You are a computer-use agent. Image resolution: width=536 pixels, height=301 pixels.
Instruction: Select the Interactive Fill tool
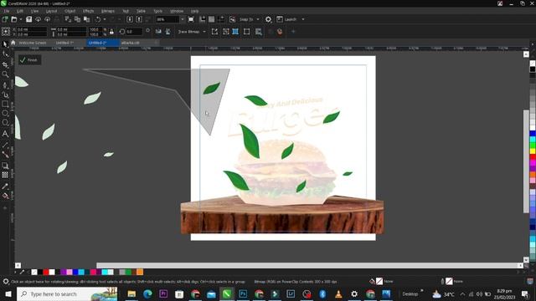click(5, 196)
